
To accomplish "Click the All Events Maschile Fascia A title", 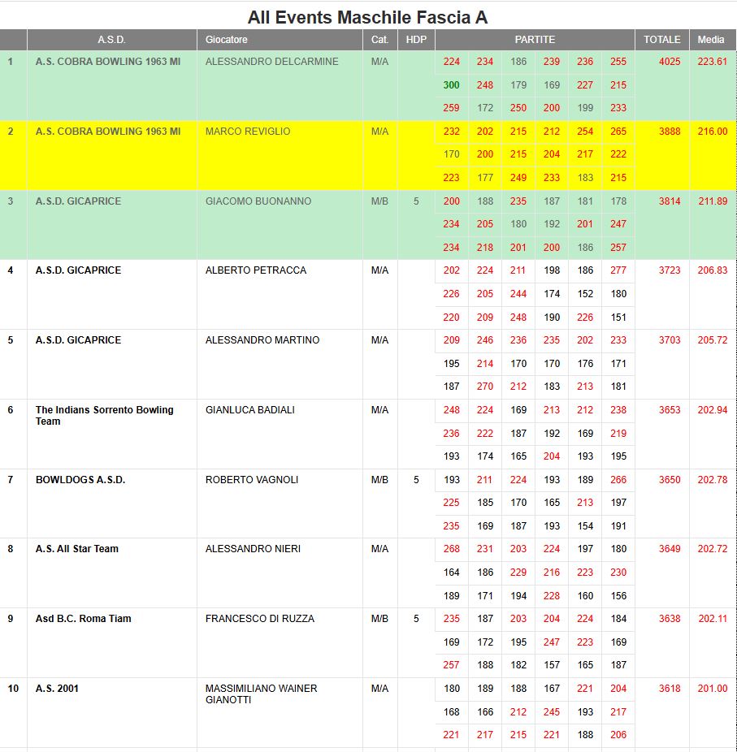I will 367,17.
